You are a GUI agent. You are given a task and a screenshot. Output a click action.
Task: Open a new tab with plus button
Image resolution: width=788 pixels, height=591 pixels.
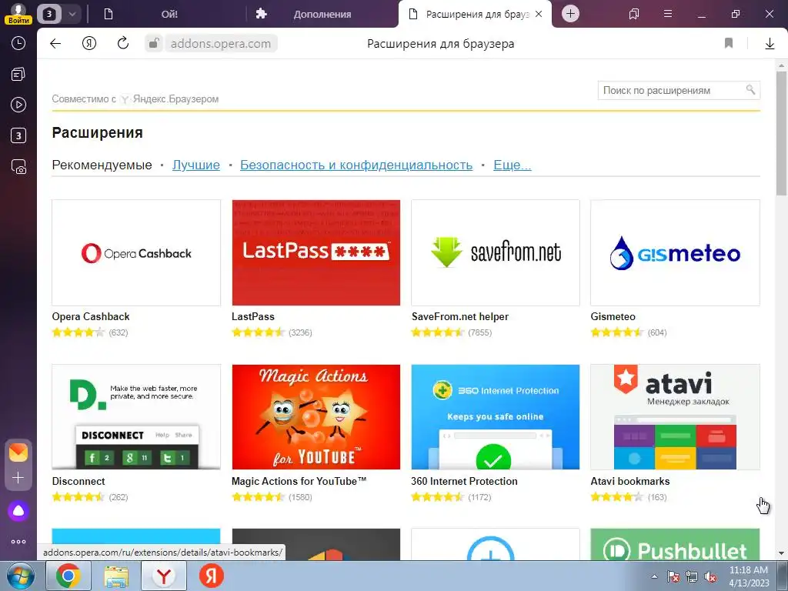570,14
